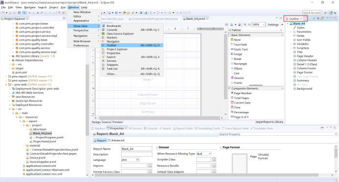Choose Outline in Show View submenu
The image size is (339, 182).
(132, 45)
